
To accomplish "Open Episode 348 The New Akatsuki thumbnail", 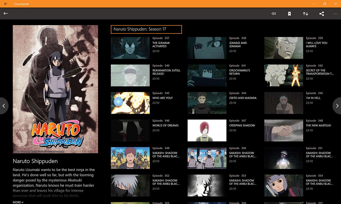I will coord(284,130).
